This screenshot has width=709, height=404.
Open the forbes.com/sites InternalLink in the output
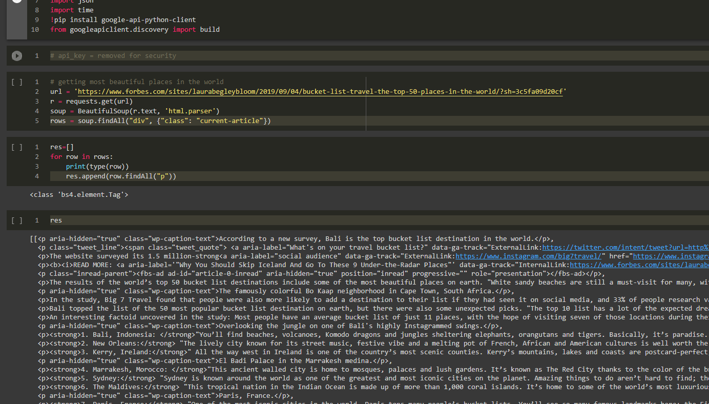tap(639, 265)
